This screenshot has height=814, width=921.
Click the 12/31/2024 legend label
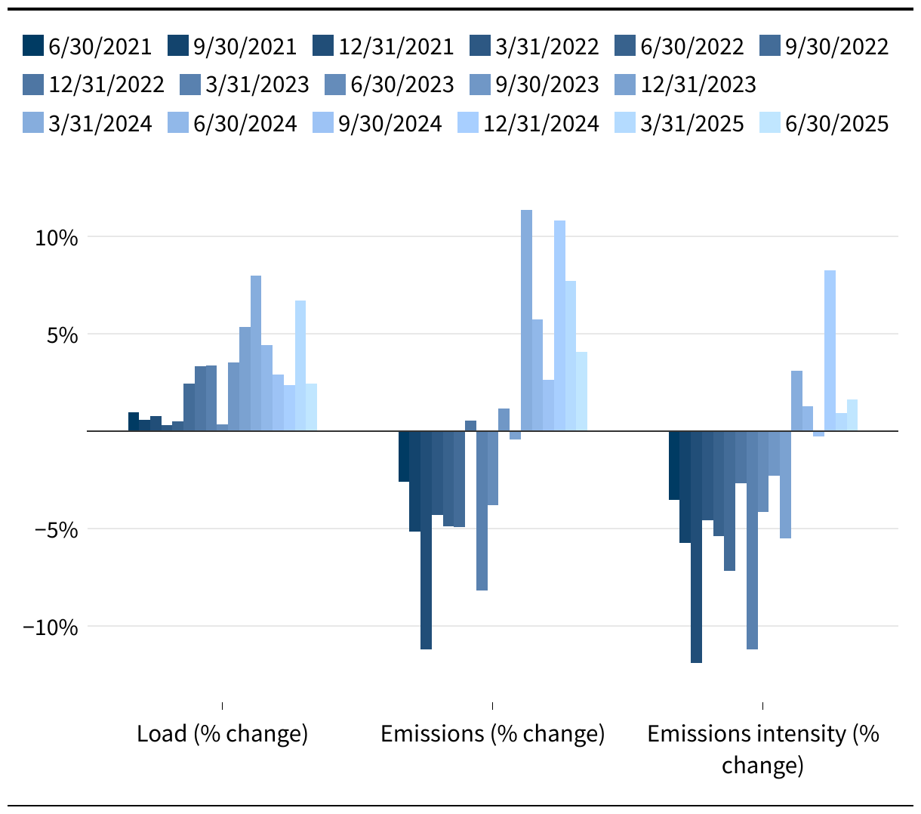pyautogui.click(x=541, y=123)
